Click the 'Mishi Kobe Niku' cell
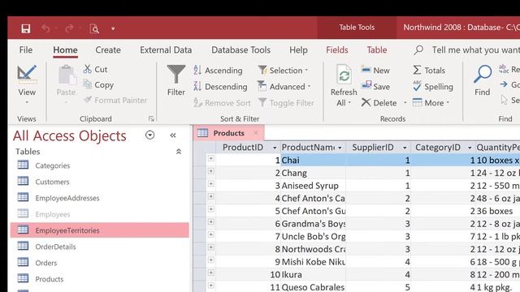Screen dimensions: 520x292 [x=313, y=262]
